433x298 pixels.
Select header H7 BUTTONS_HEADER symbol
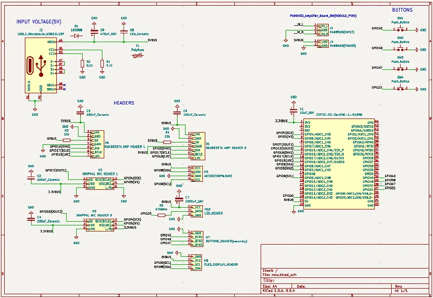(x=197, y=239)
